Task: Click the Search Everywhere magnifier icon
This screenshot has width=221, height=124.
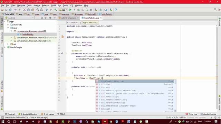Action: click(215, 9)
